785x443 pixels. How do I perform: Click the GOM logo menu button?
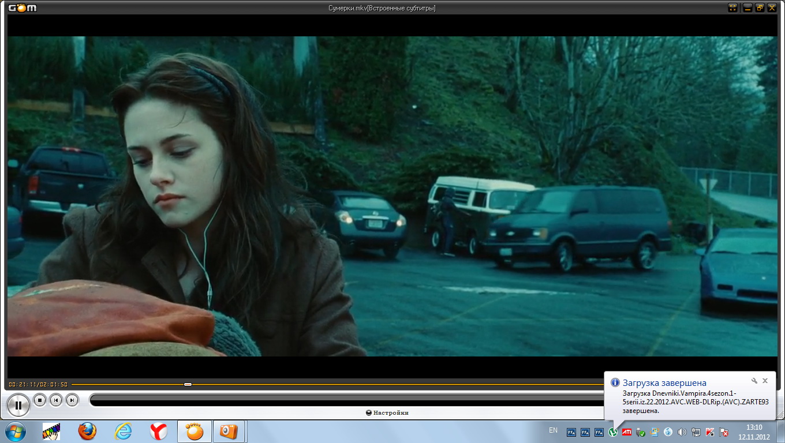(21, 7)
